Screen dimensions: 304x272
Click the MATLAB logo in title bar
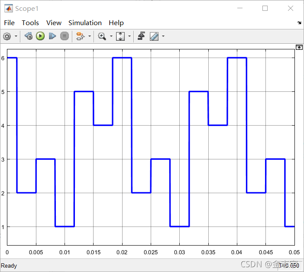(9, 9)
